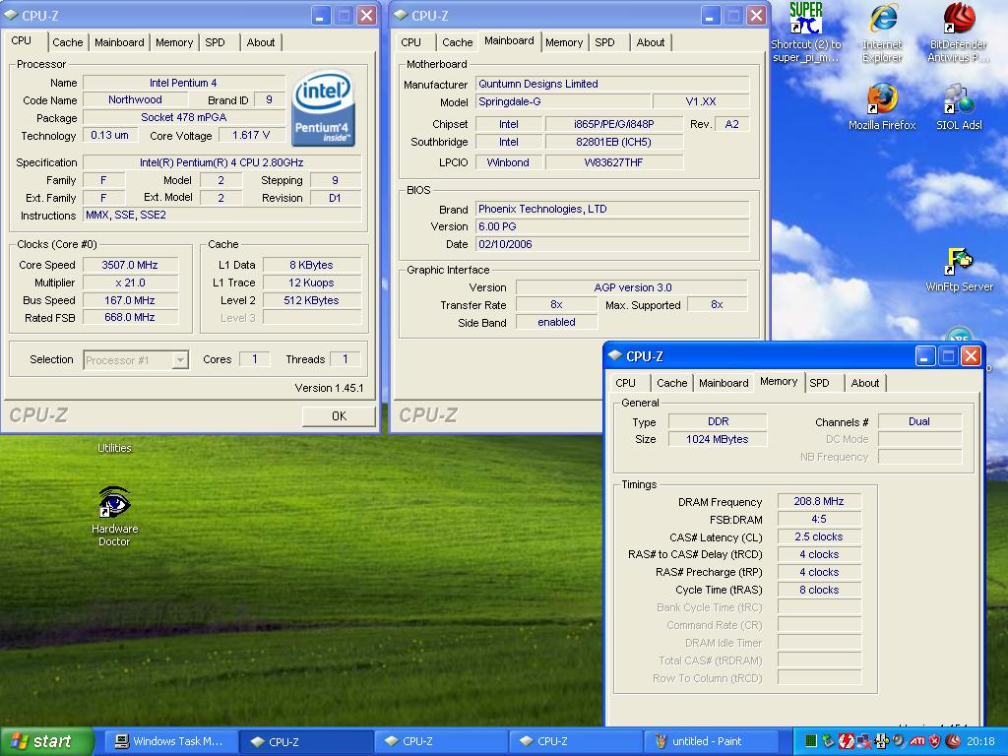Switch to Windows Task Manager taskbar button
This screenshot has width=1008, height=756.
coord(170,741)
